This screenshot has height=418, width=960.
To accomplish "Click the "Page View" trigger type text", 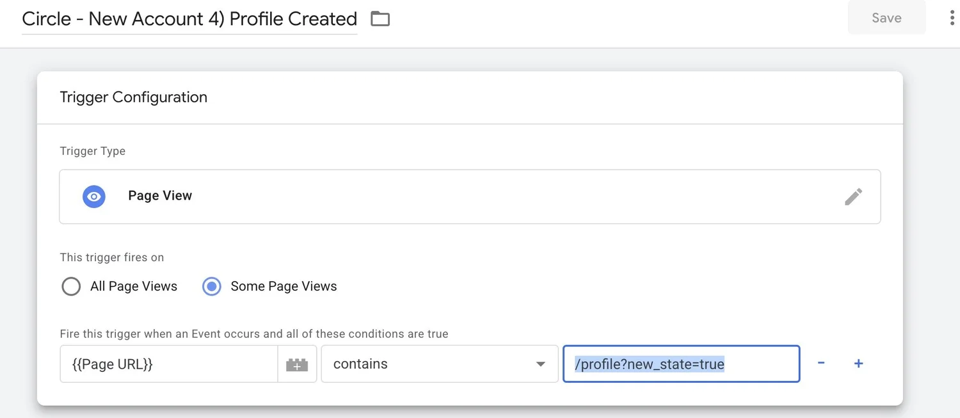I will click(160, 196).
